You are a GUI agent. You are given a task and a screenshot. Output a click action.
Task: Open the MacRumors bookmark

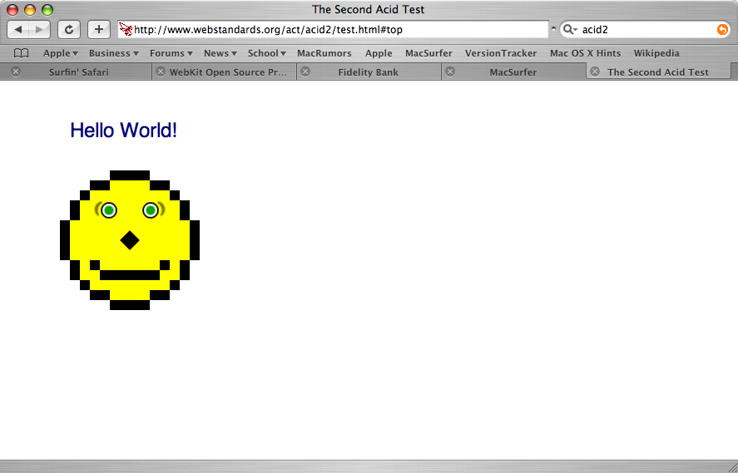click(x=324, y=53)
